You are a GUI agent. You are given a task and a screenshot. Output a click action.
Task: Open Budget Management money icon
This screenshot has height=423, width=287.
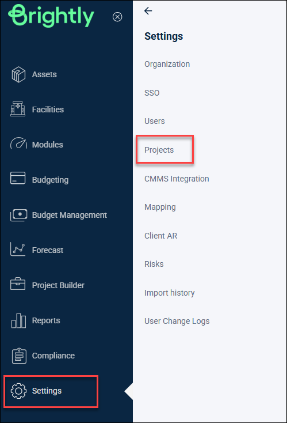pos(18,215)
